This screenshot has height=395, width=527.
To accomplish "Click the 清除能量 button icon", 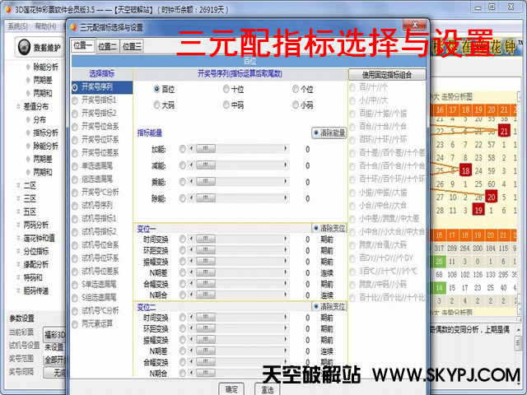I will tap(316, 132).
